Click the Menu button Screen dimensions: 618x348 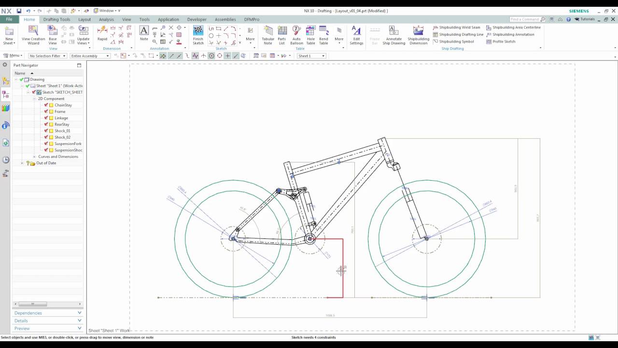tap(12, 56)
